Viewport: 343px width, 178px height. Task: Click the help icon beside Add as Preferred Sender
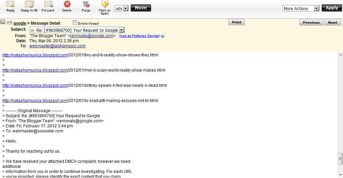pyautogui.click(x=163, y=36)
